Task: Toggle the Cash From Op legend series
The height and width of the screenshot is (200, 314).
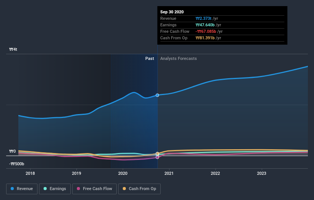Action: point(139,189)
